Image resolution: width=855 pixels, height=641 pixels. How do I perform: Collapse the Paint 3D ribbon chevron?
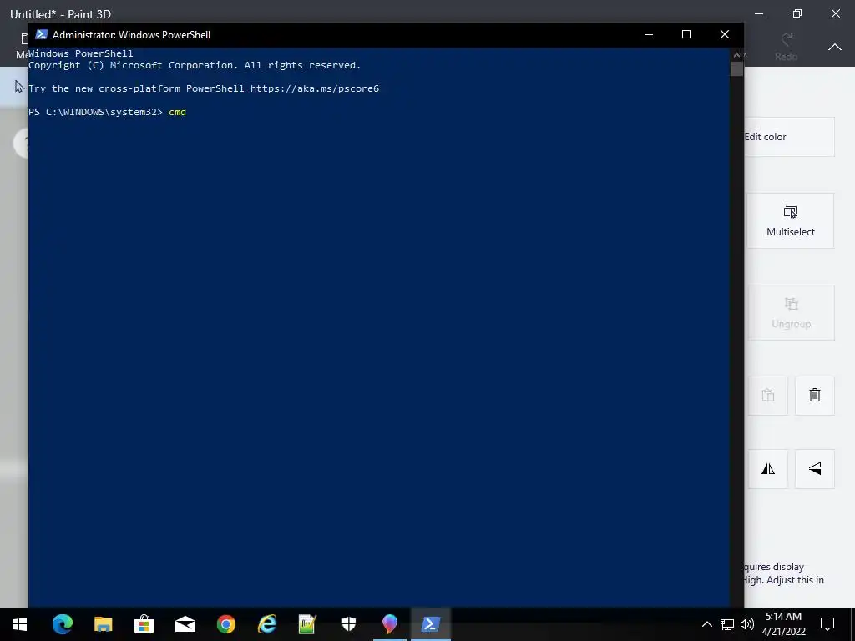click(x=834, y=47)
